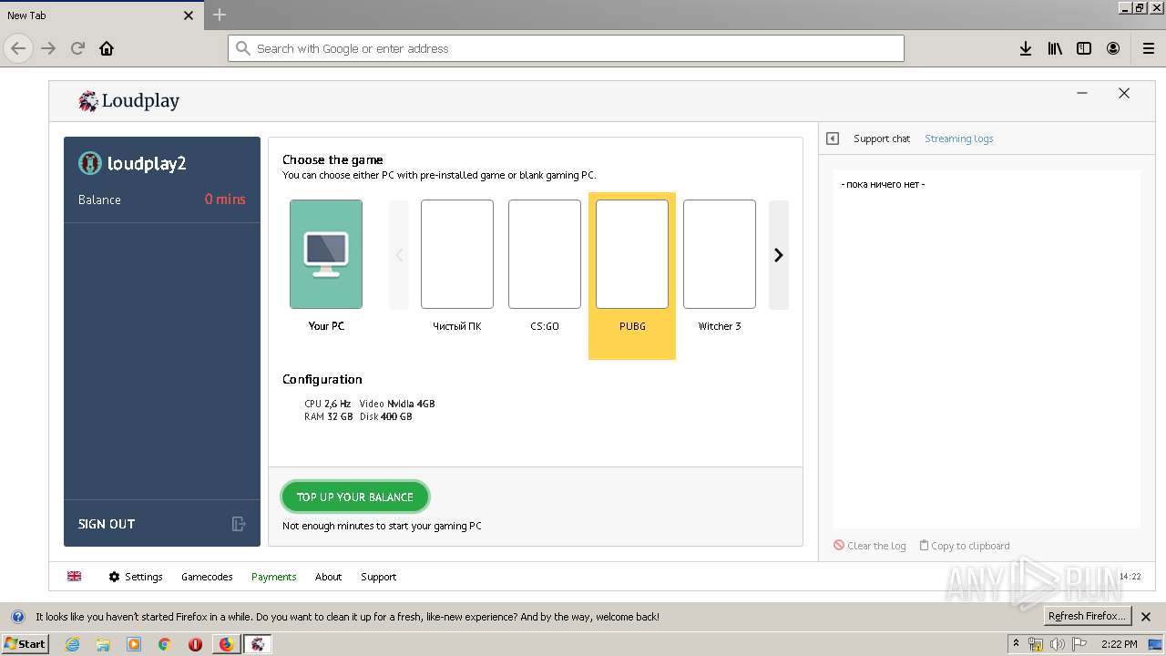
Task: Click the Firefox address bar
Action: [566, 48]
